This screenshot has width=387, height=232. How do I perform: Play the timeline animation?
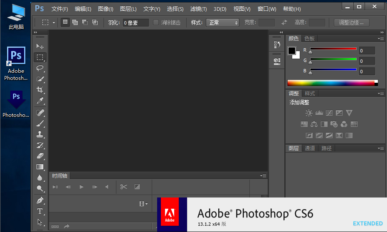coord(81,187)
